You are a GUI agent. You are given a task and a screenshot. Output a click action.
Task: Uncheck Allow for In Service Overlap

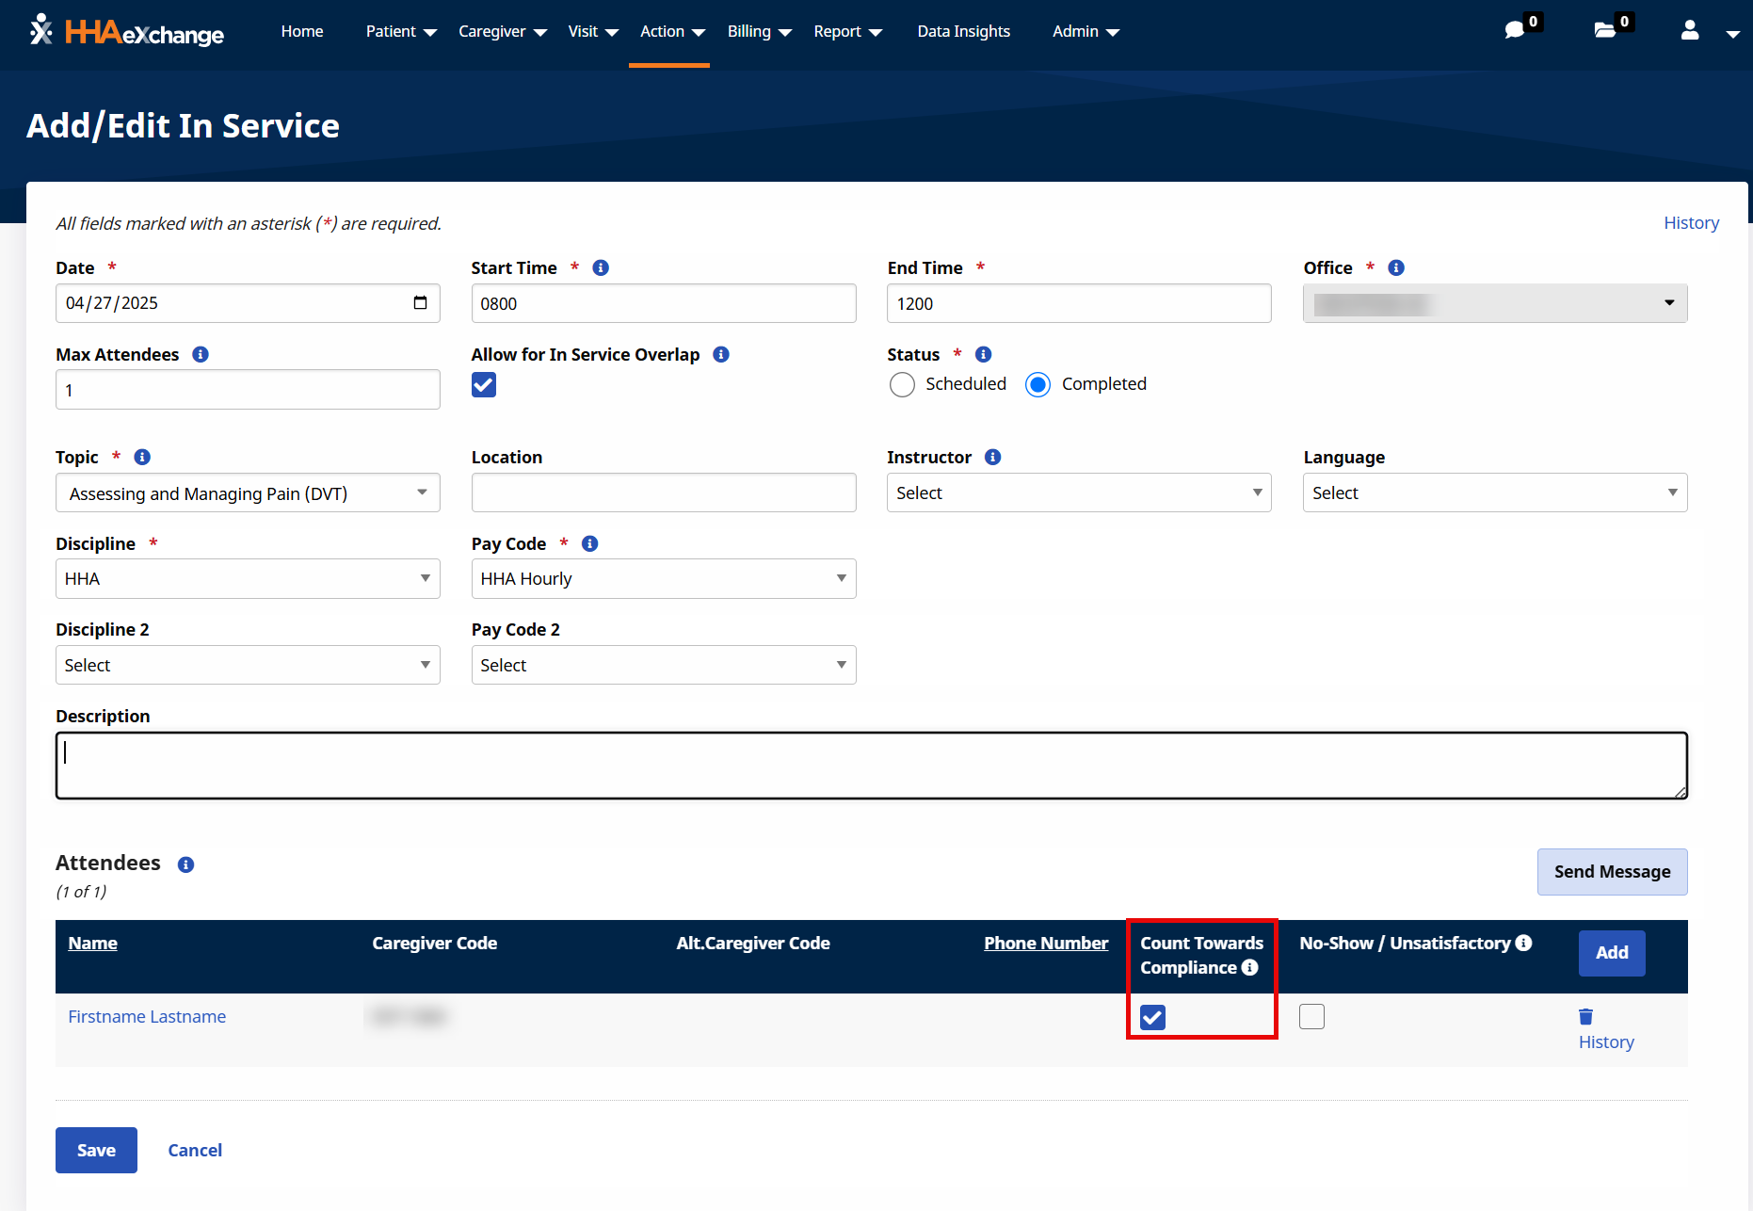tap(483, 384)
